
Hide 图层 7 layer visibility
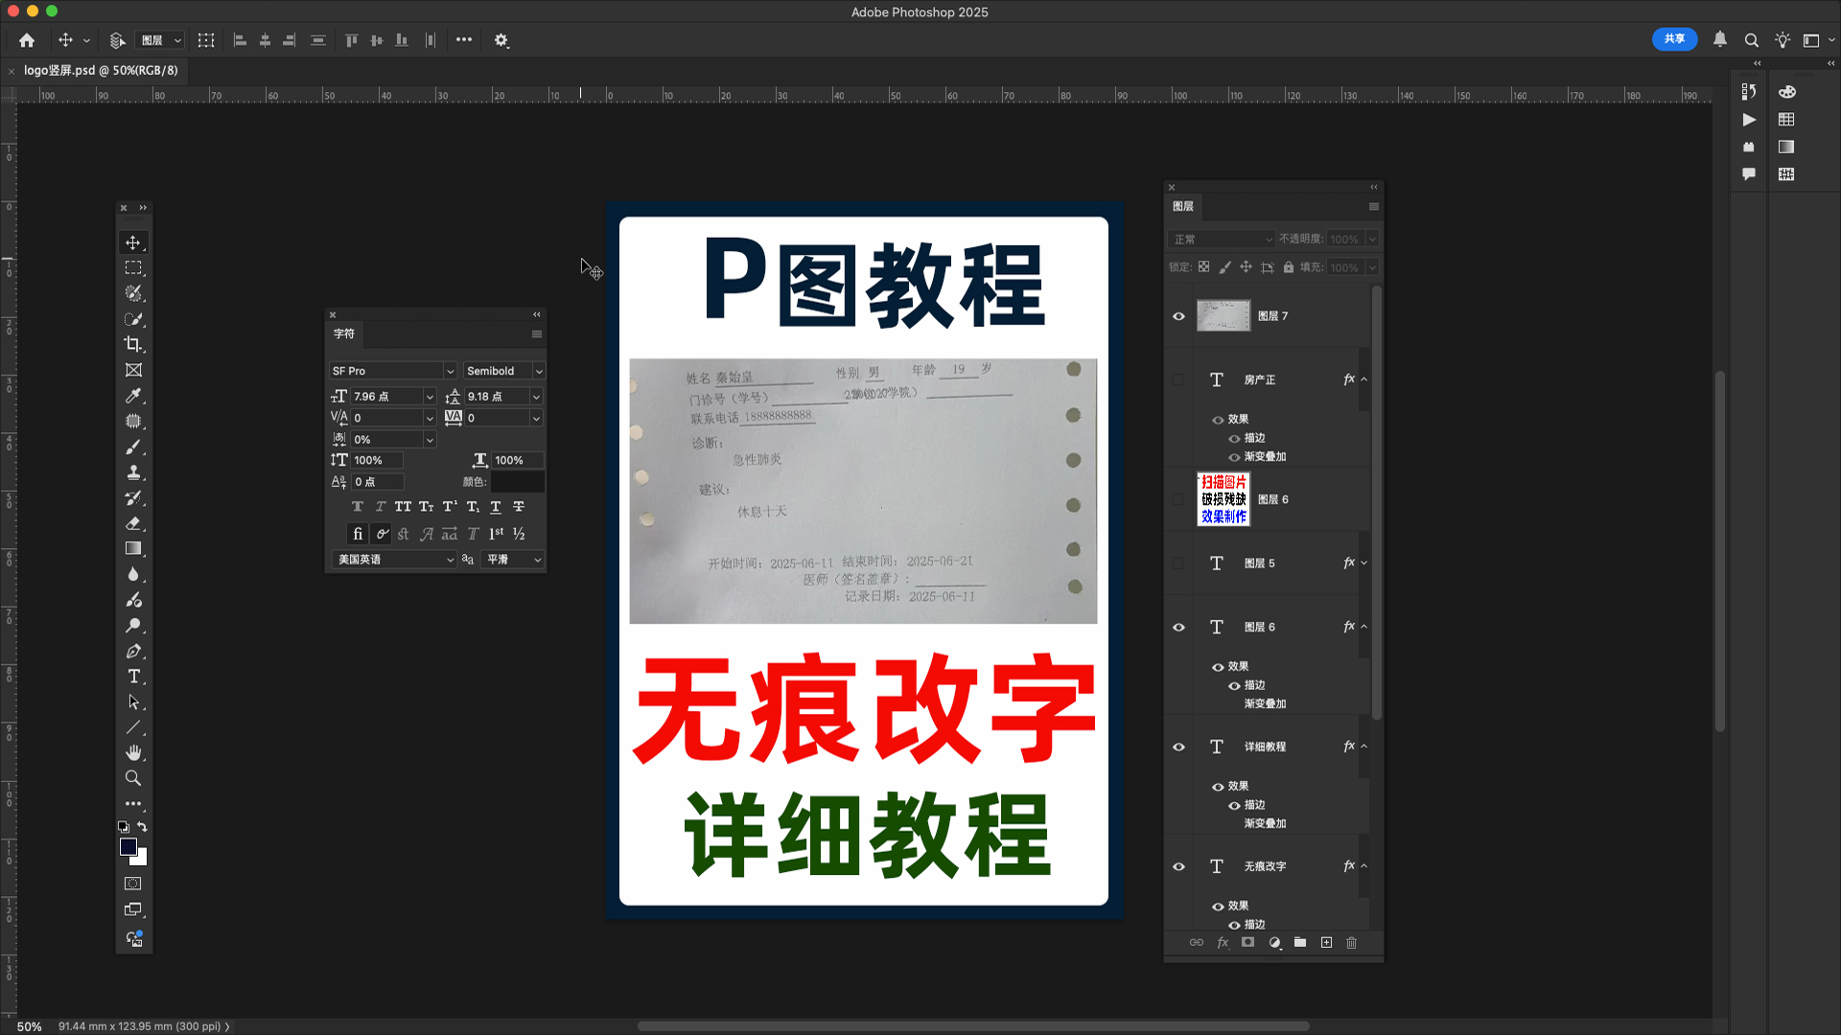point(1178,316)
